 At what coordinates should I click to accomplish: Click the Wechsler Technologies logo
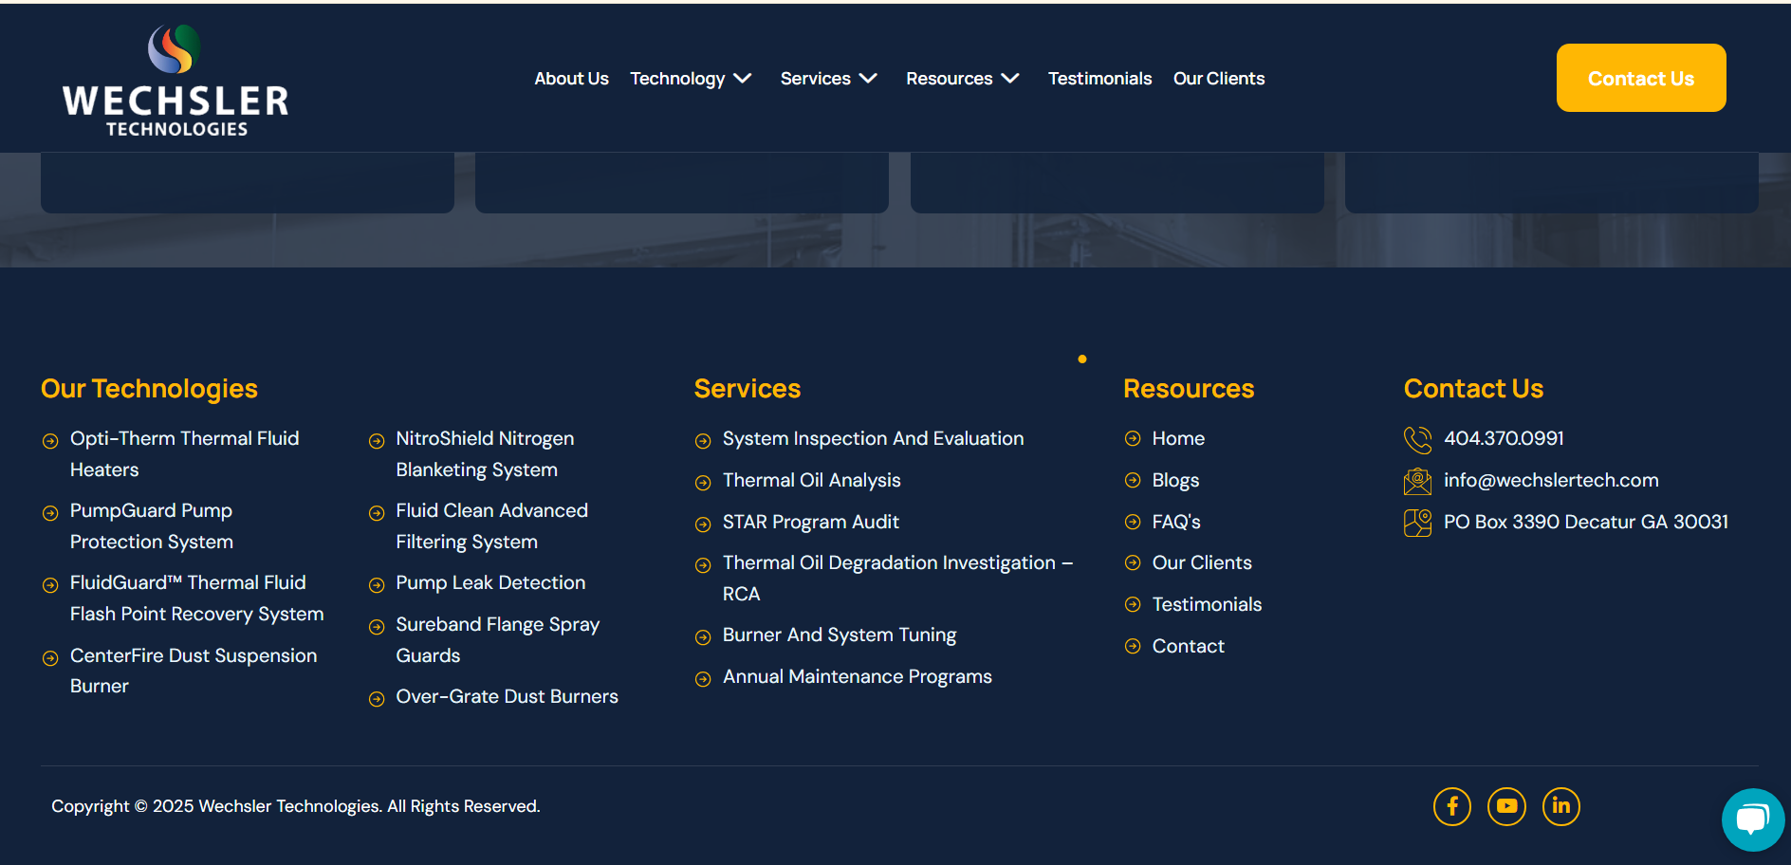coord(175,80)
